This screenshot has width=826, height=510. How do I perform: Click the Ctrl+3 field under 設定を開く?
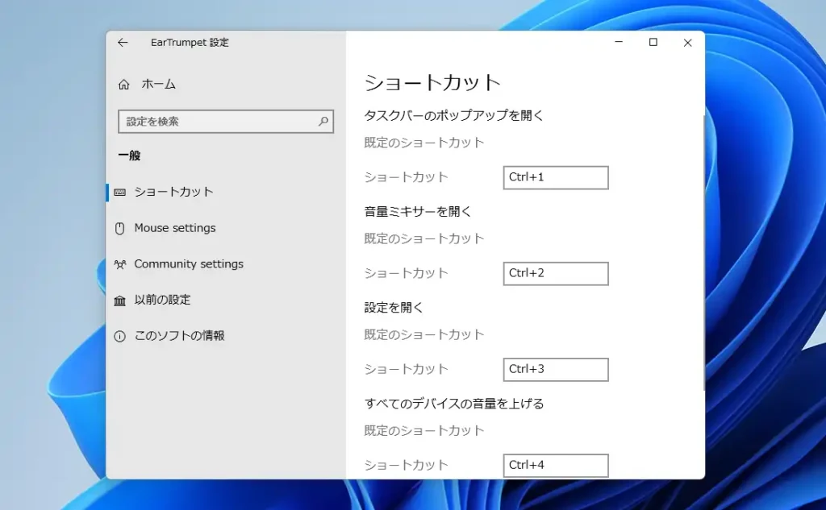tap(556, 369)
